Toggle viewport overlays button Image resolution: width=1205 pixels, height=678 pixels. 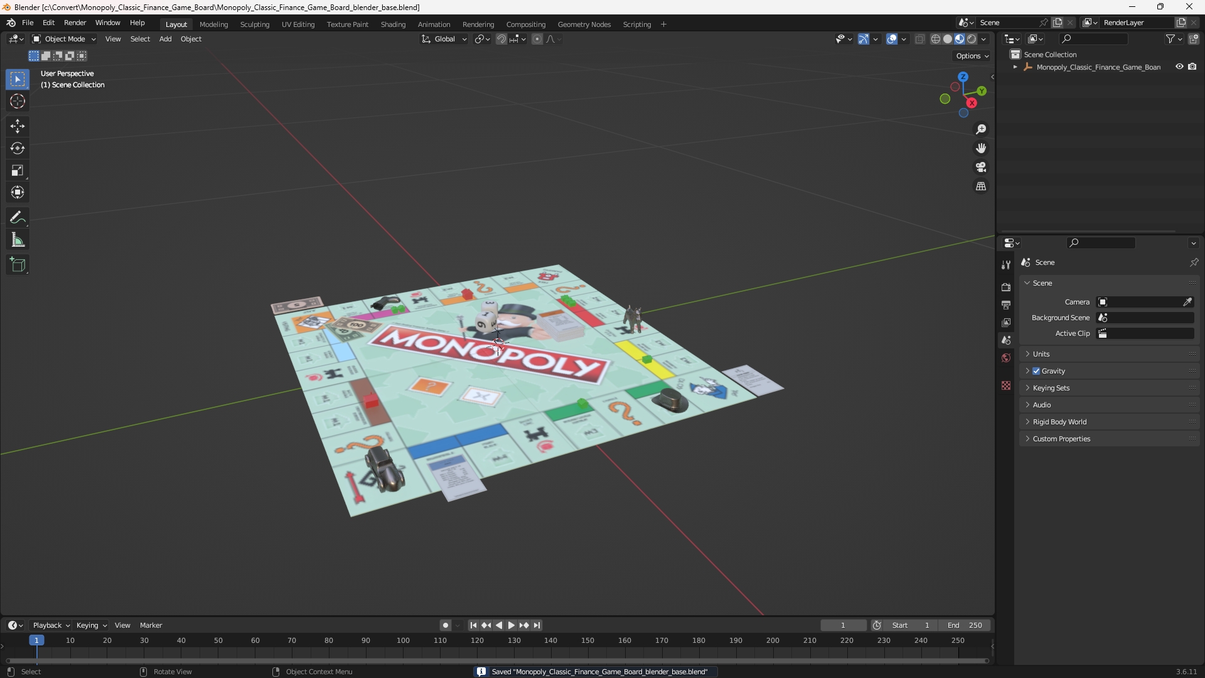(x=892, y=39)
